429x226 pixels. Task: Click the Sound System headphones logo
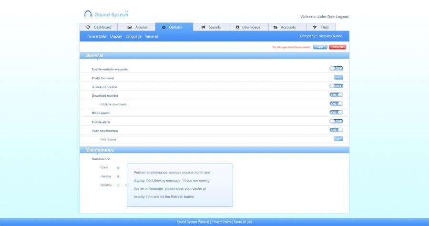tap(88, 14)
